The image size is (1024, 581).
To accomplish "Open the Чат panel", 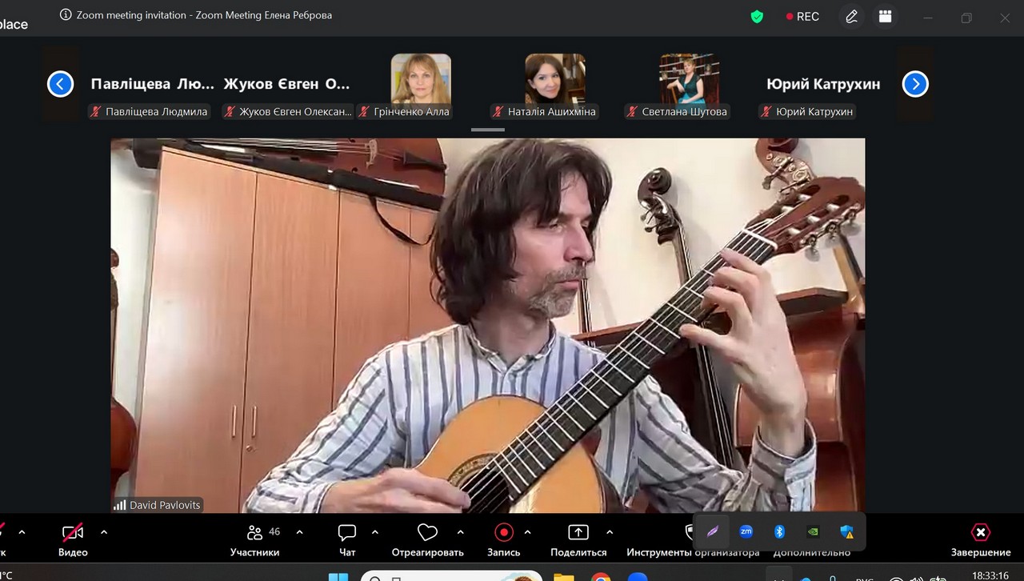I will (347, 533).
